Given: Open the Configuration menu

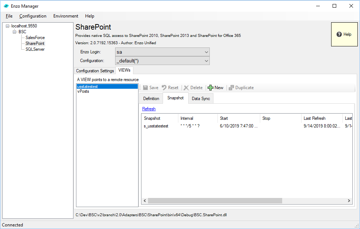Looking at the screenshot, I should [x=33, y=16].
